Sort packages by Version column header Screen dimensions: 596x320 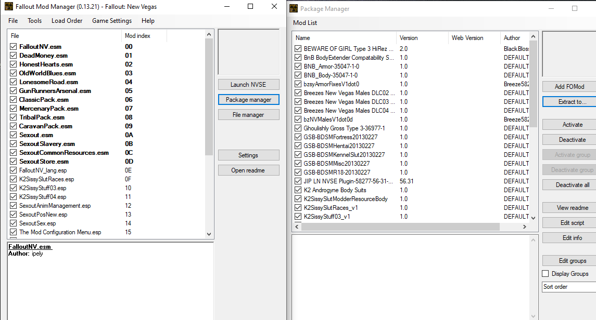422,38
